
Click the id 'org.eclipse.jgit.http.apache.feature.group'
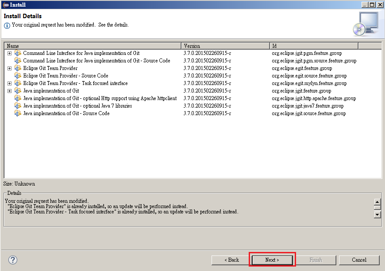click(314, 98)
